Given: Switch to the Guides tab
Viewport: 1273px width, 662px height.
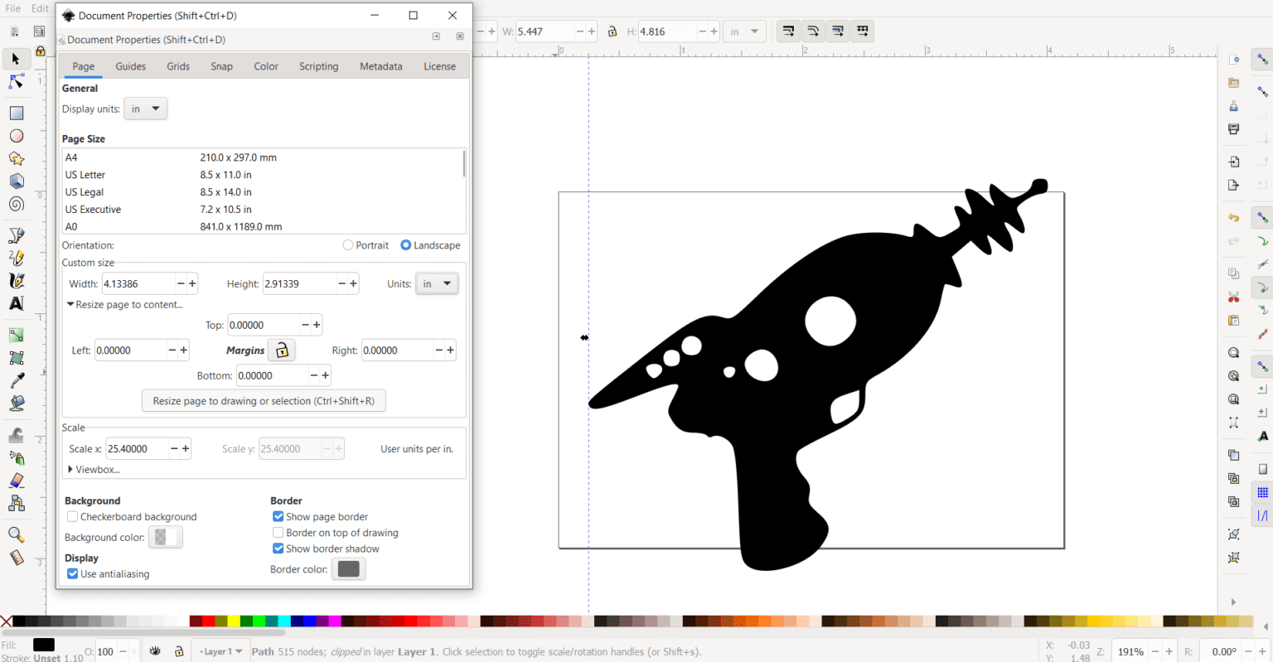Looking at the screenshot, I should [130, 66].
